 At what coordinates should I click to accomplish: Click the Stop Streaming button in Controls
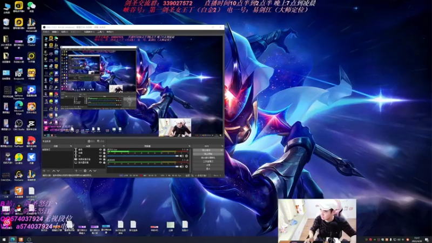[206, 150]
